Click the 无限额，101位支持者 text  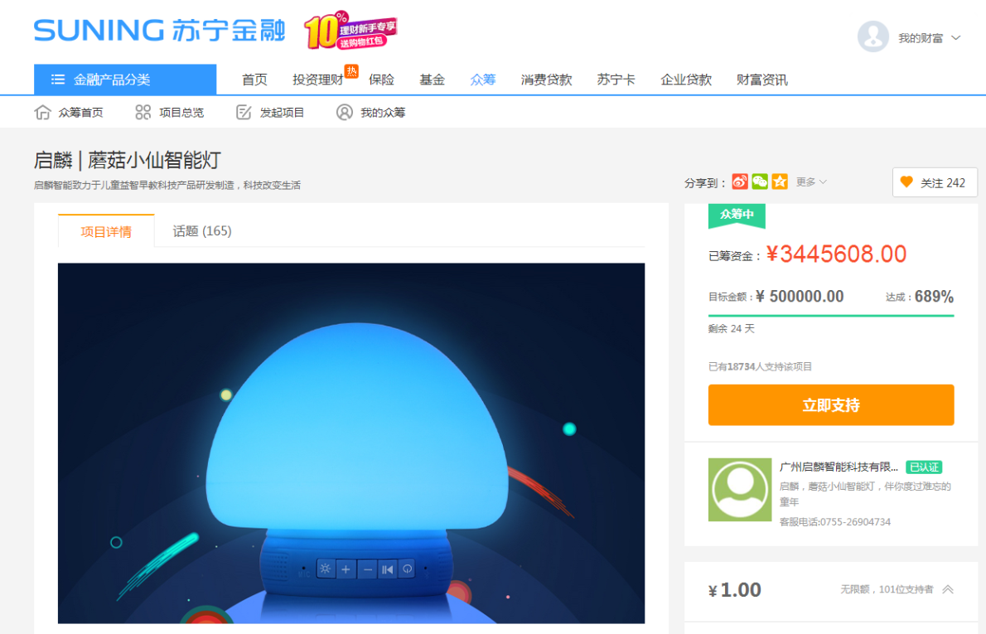pos(887,589)
